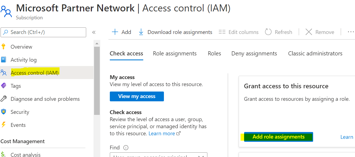This screenshot has height=157, width=355.
Task: Click the circular Refresh icon
Action: point(268,32)
